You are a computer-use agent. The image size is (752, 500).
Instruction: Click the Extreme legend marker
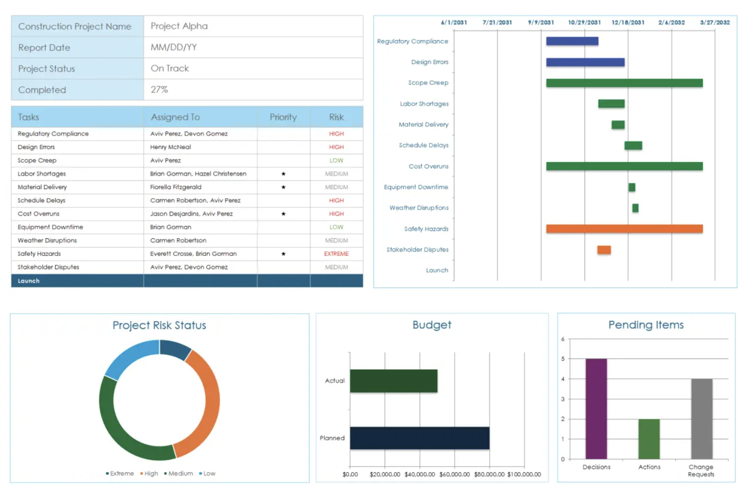coord(108,474)
